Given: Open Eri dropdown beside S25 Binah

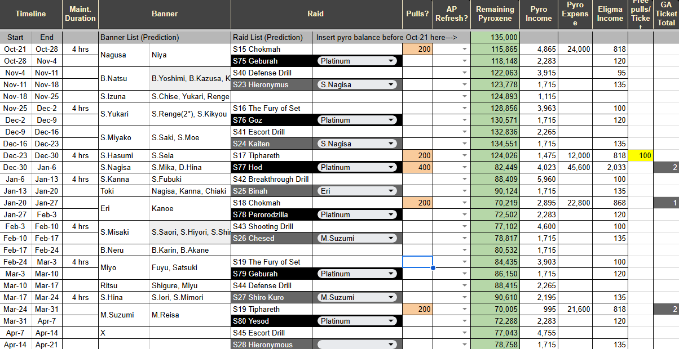Looking at the screenshot, I should click(358, 191).
